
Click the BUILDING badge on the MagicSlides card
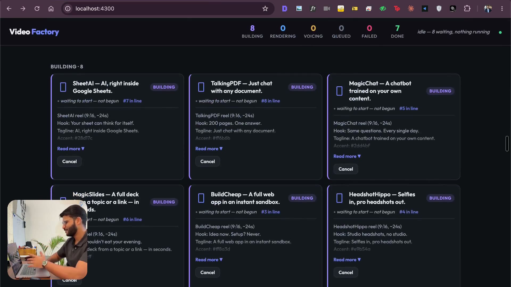click(164, 202)
